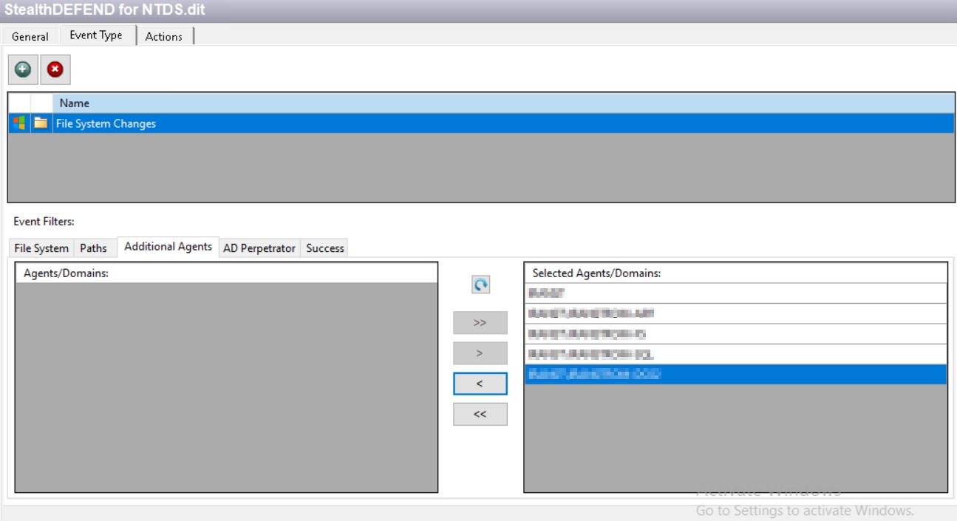Switch to the General tab

[x=30, y=36]
